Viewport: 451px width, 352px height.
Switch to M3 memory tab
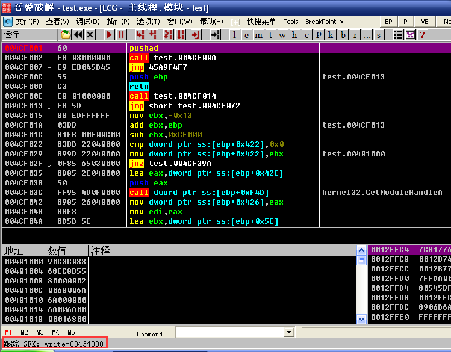[40, 332]
